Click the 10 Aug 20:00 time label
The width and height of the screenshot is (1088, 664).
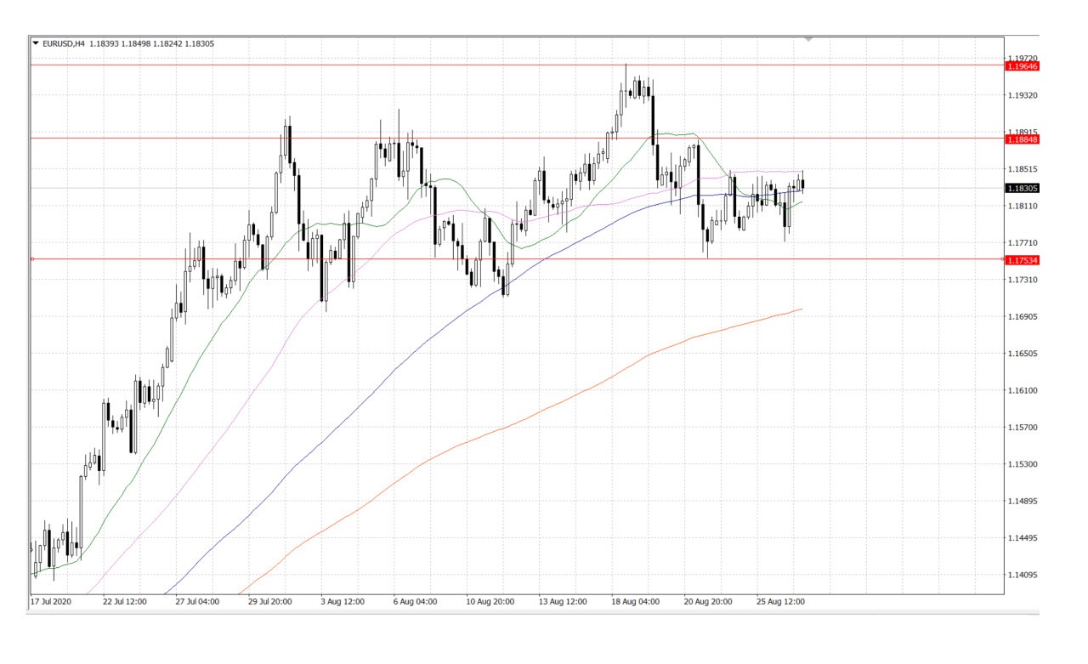(490, 601)
